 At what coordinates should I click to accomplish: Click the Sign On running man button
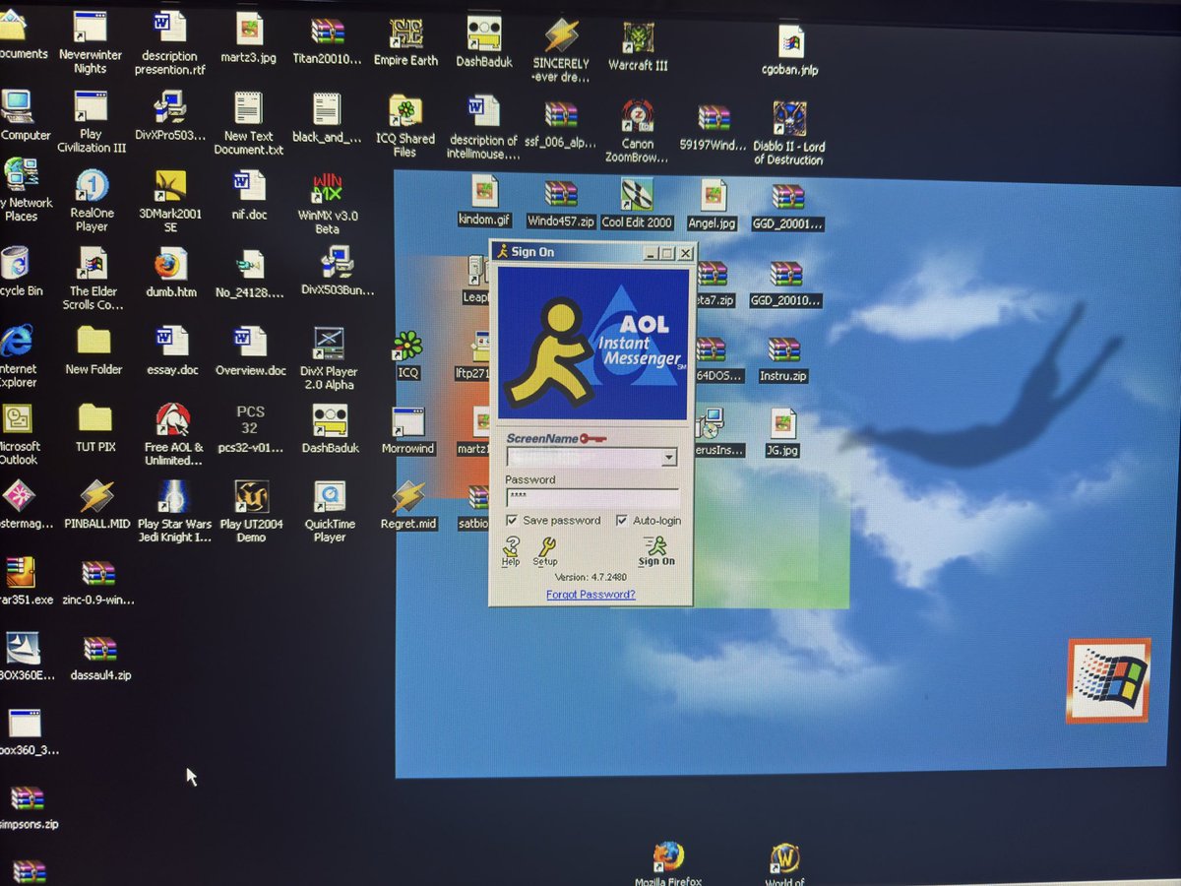(x=655, y=551)
